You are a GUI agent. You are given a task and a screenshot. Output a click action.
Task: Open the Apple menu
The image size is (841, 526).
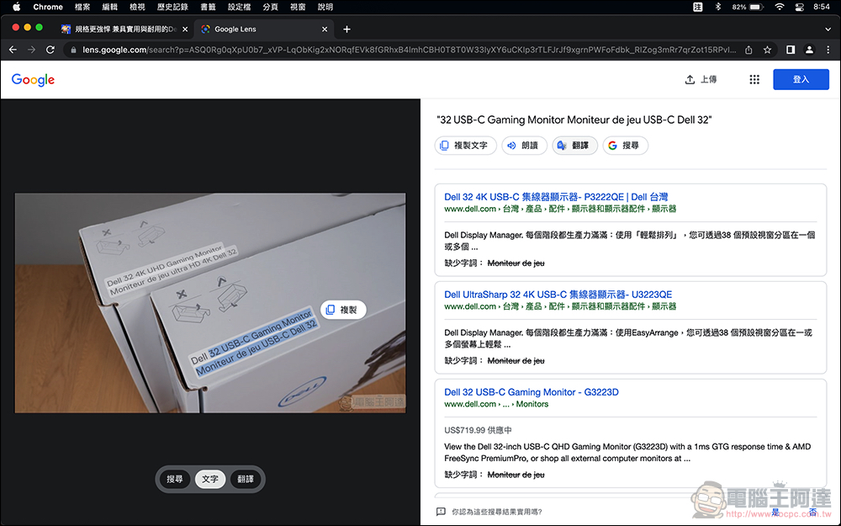click(17, 7)
